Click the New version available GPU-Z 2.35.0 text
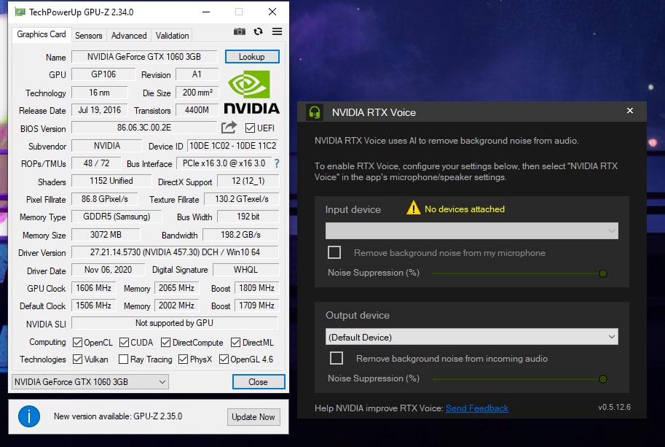Image resolution: width=665 pixels, height=447 pixels. pyautogui.click(x=118, y=416)
